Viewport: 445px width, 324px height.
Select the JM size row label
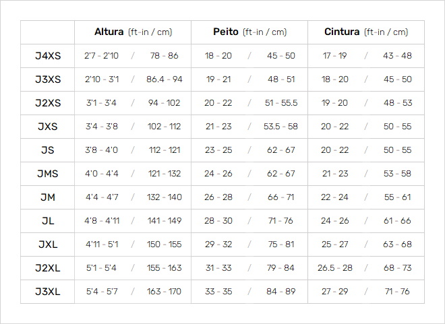coord(48,197)
